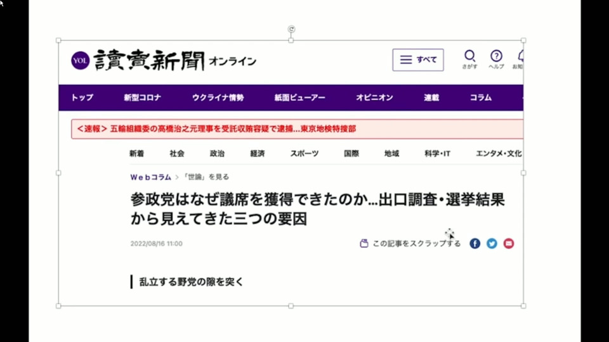Screen dimensions: 609x342
Task: Click the 讀賣新聞 オンライン masthead
Action: click(175, 60)
